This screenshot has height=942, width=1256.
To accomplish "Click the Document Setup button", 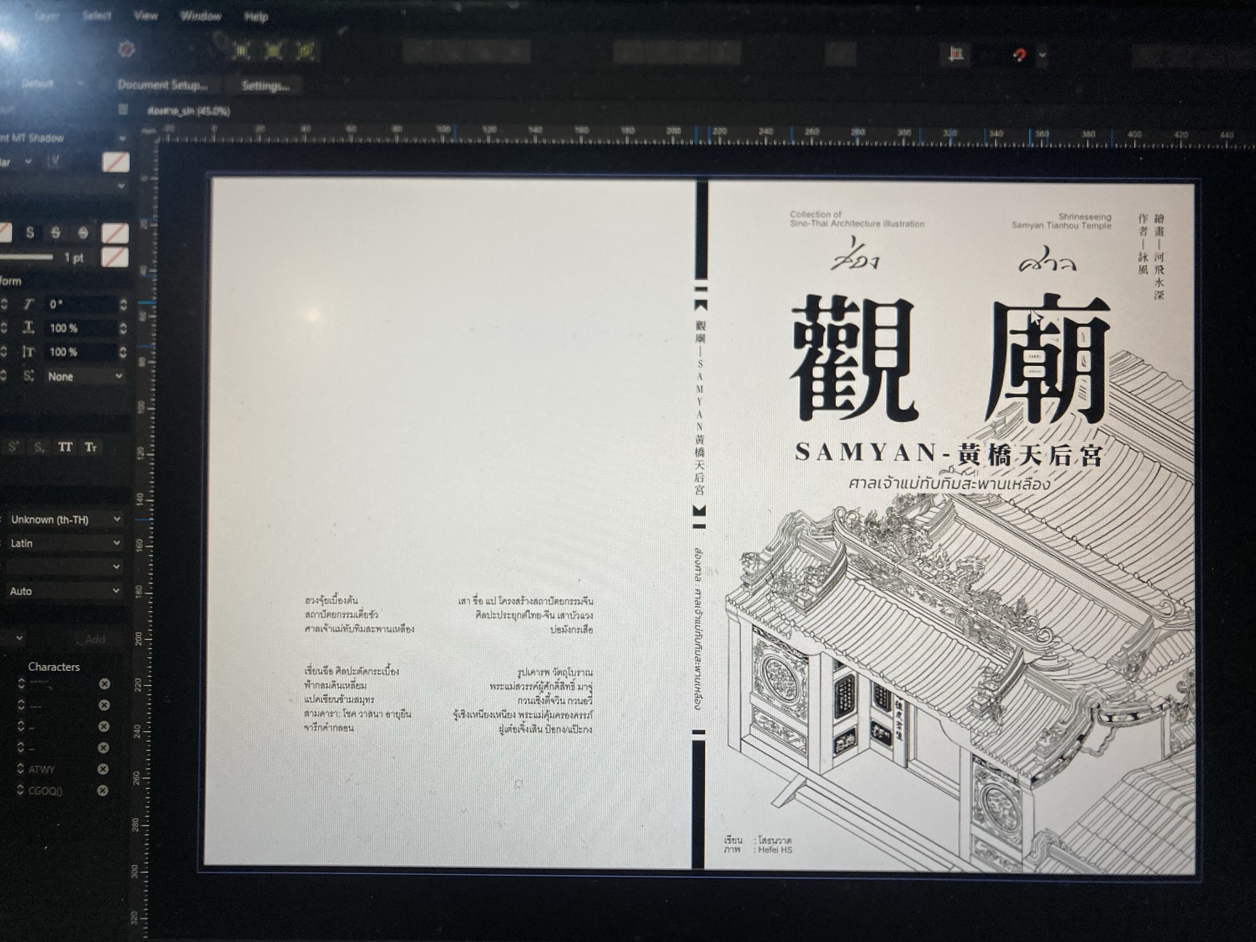I will click(x=162, y=85).
